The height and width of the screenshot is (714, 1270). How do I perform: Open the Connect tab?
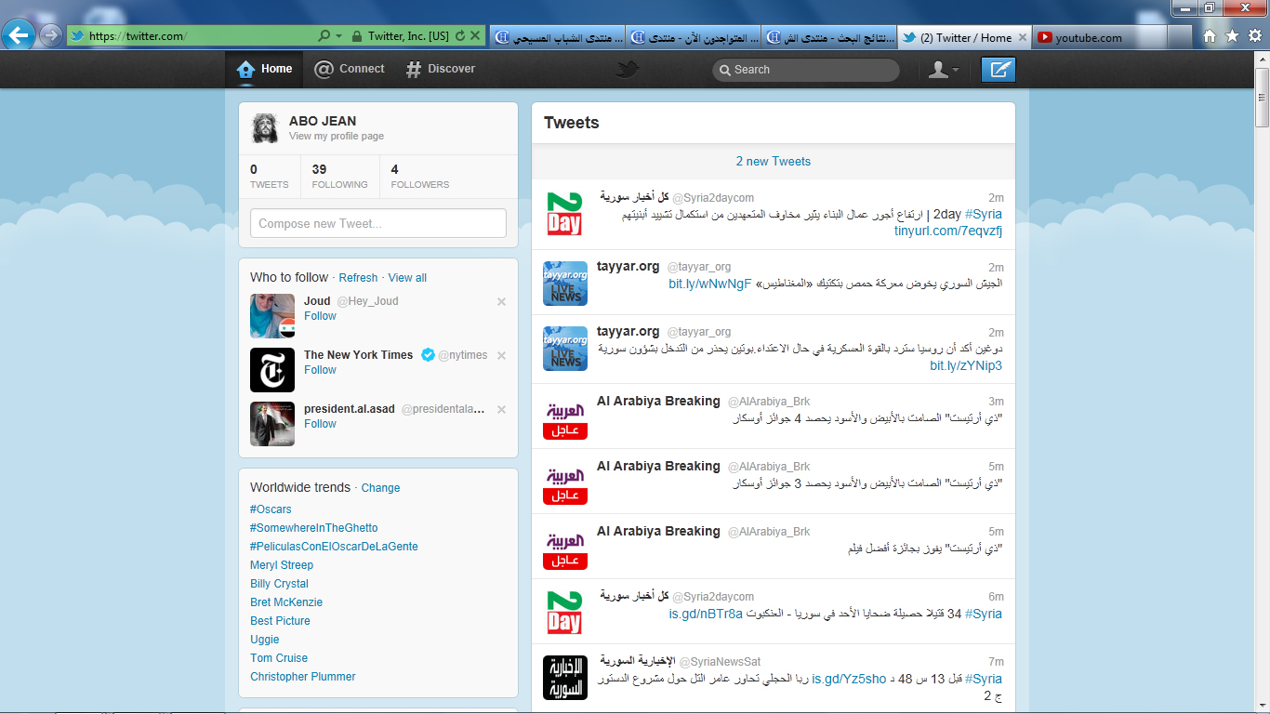[350, 69]
